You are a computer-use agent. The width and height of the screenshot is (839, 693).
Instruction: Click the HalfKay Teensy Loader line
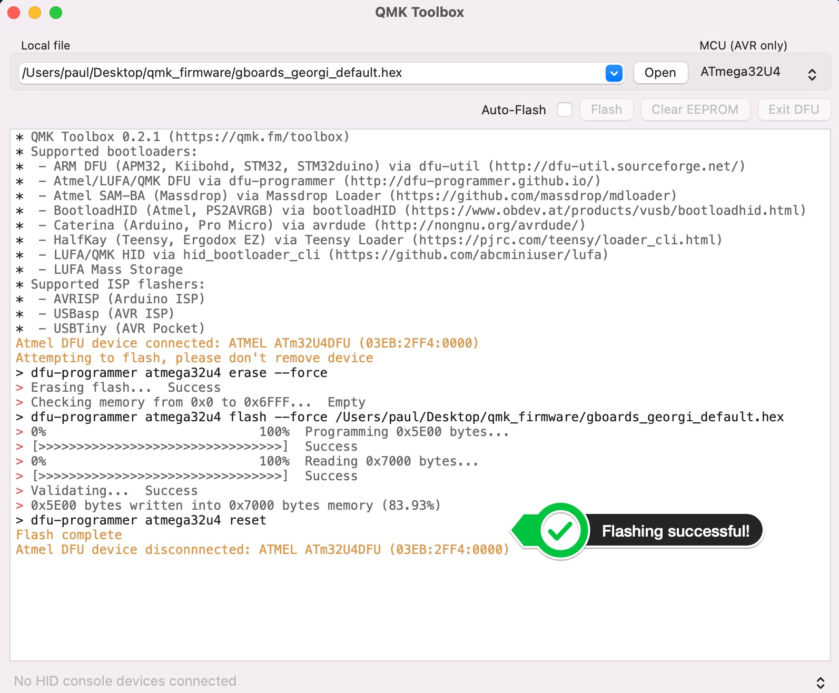point(369,240)
